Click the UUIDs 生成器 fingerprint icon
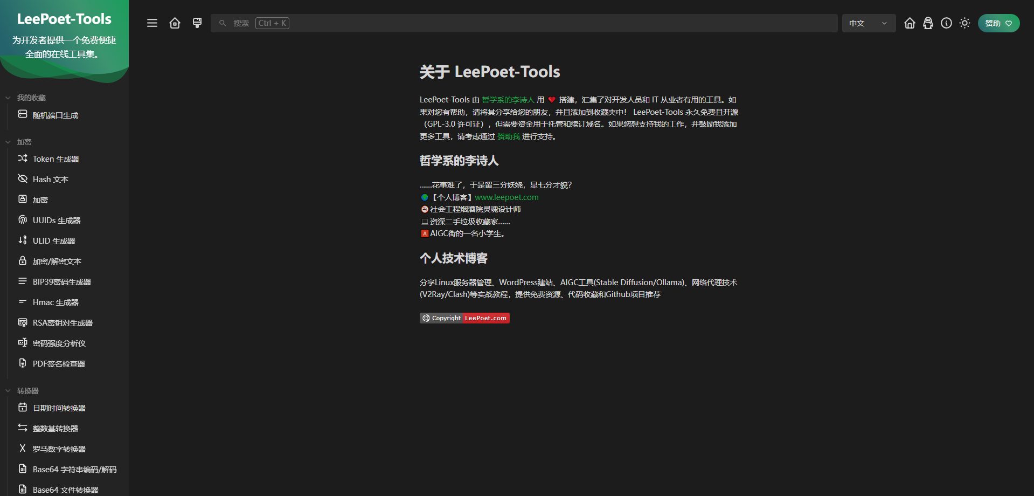 22,220
